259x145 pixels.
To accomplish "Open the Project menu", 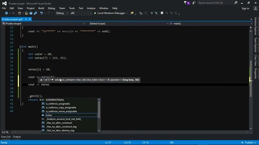I will point(31,8).
